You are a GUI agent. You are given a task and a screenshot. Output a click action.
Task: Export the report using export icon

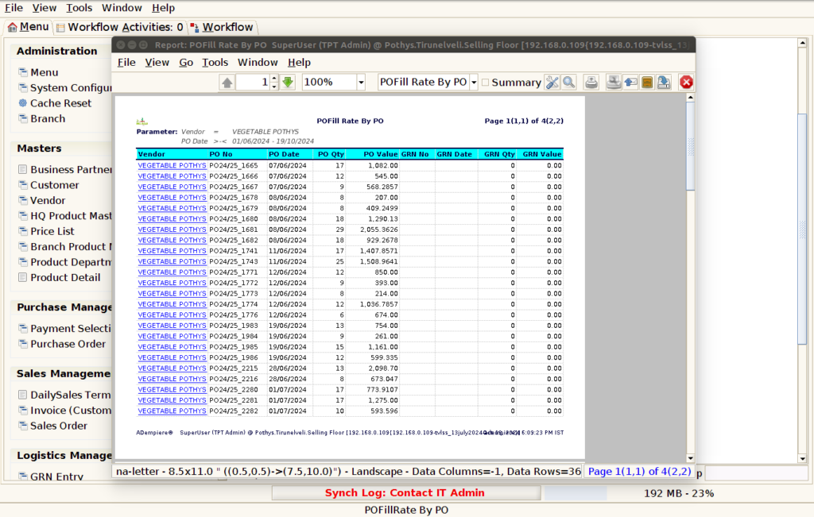tap(664, 82)
